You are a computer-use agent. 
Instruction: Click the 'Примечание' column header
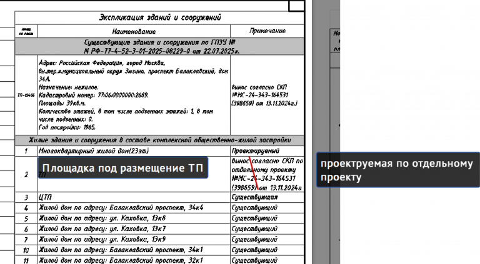(267, 31)
